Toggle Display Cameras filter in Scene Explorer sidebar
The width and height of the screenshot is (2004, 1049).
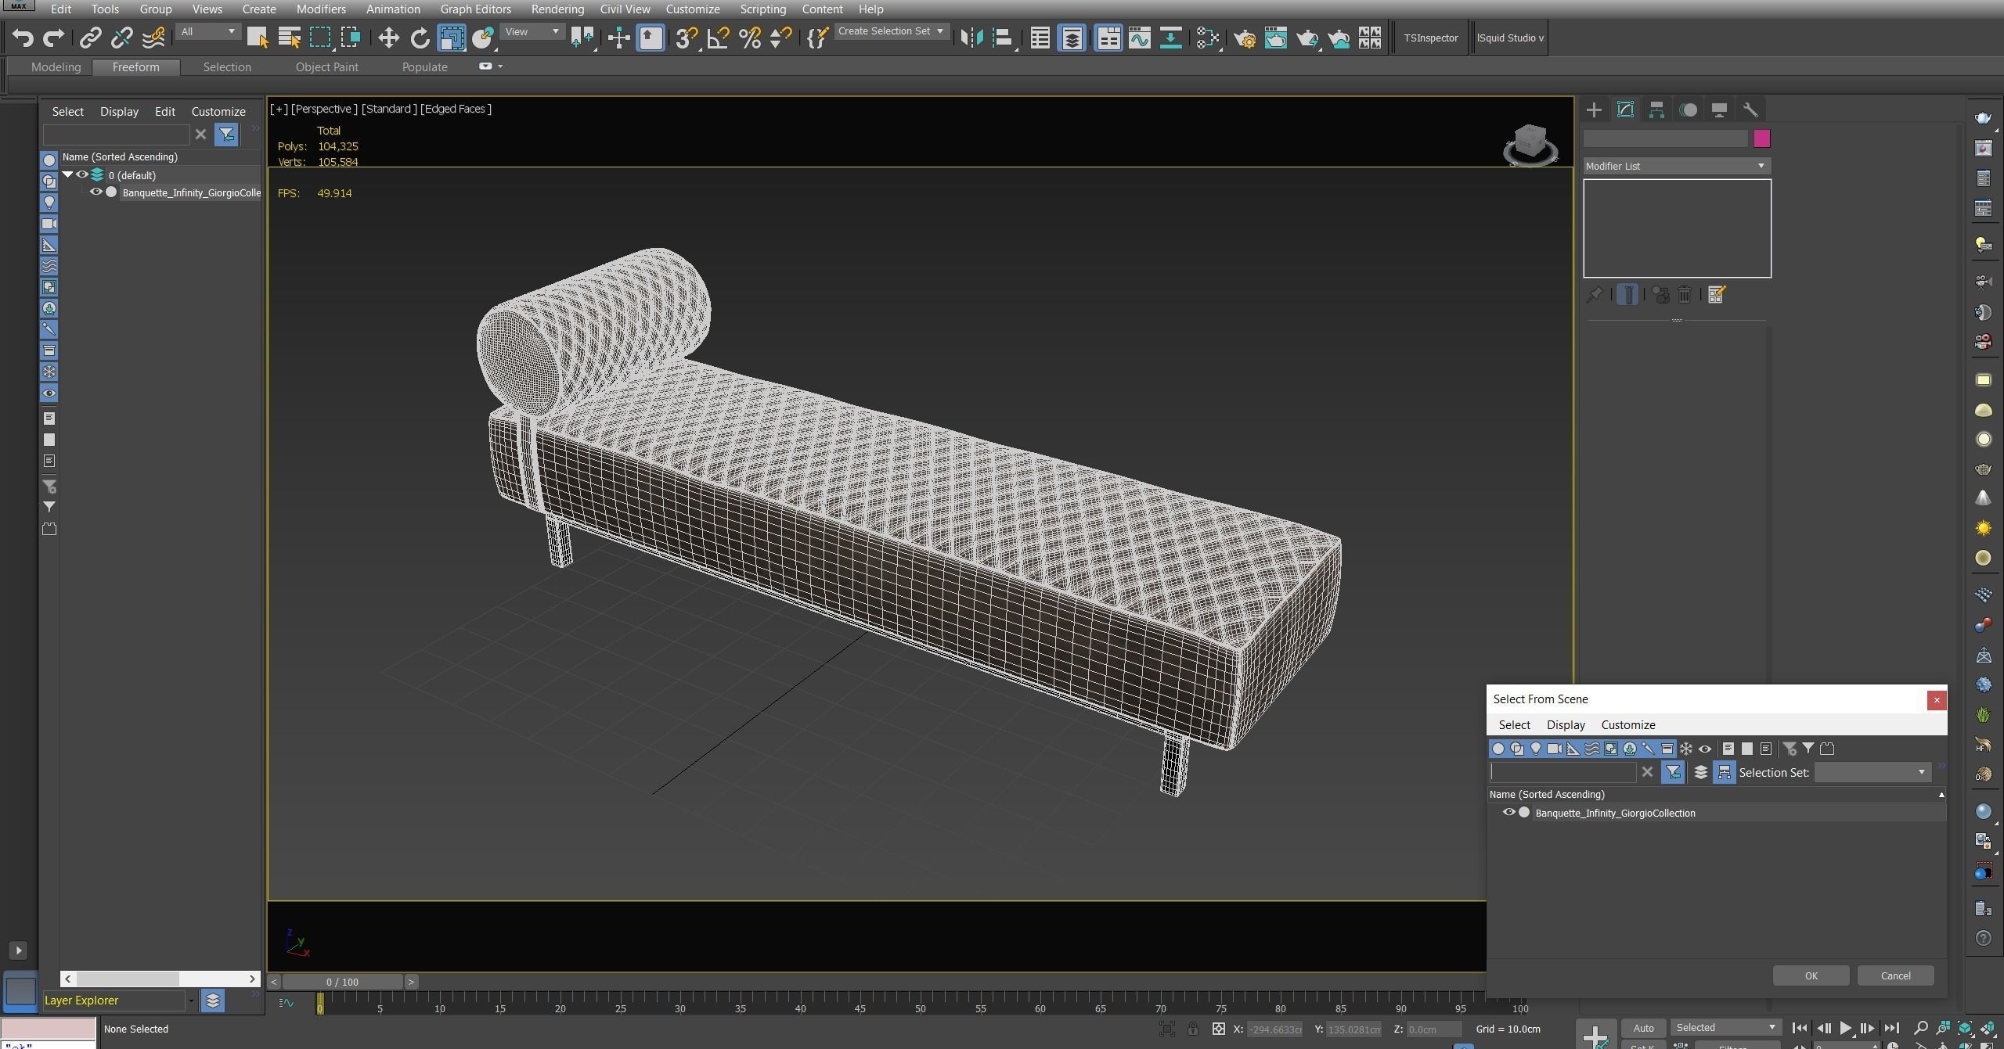click(x=49, y=224)
